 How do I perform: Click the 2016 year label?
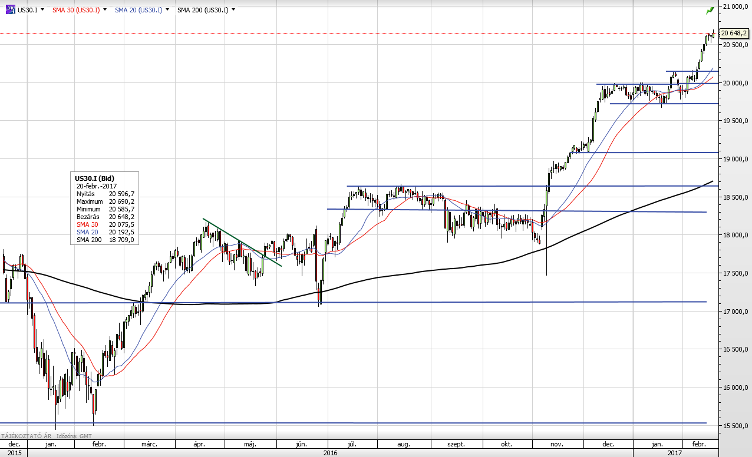pyautogui.click(x=331, y=452)
